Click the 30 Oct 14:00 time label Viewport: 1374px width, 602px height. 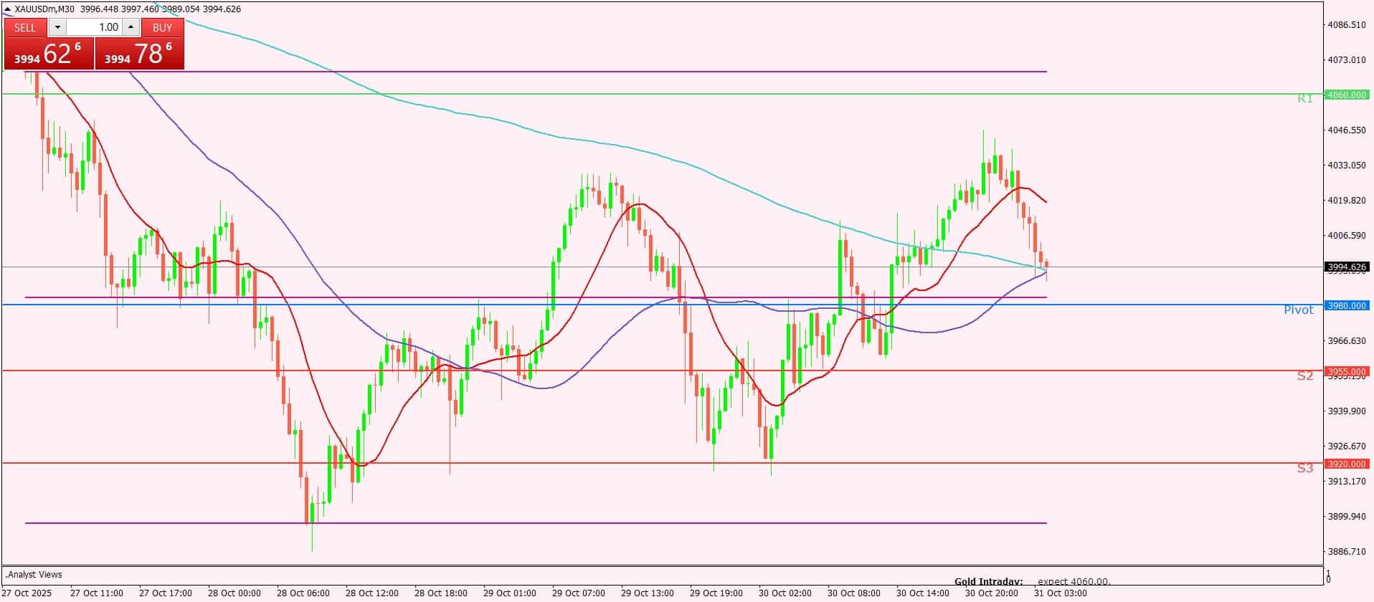[x=922, y=593]
